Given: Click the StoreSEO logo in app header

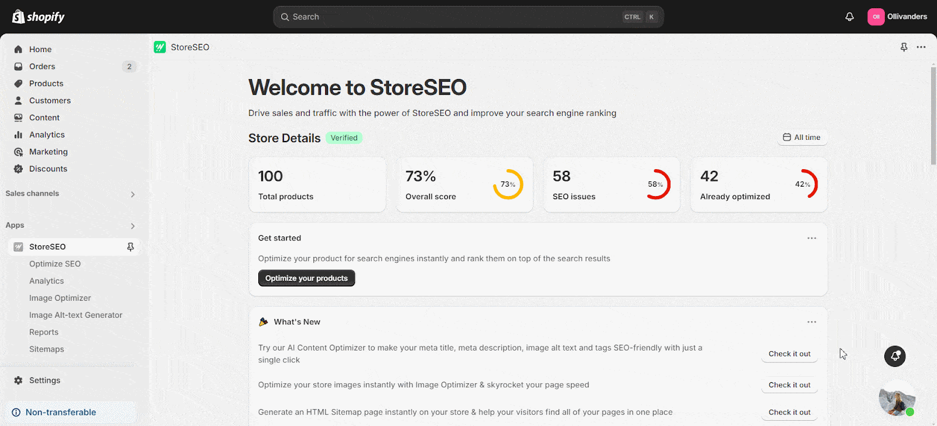Looking at the screenshot, I should tap(160, 47).
